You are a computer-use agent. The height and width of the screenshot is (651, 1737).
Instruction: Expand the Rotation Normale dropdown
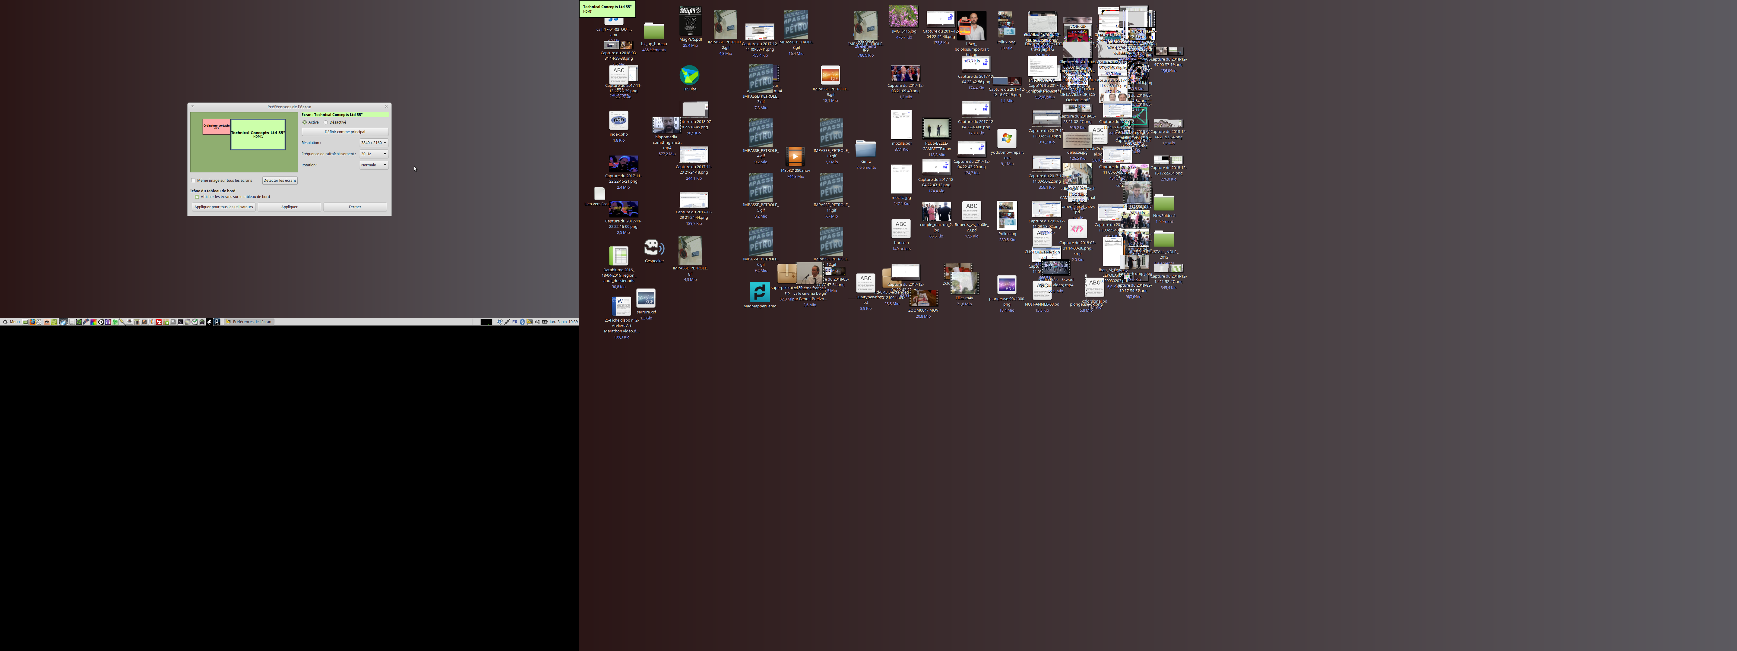374,165
